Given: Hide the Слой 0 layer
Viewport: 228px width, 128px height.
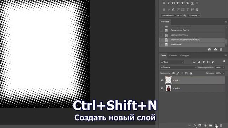Looking at the screenshot, I should 162,89.
